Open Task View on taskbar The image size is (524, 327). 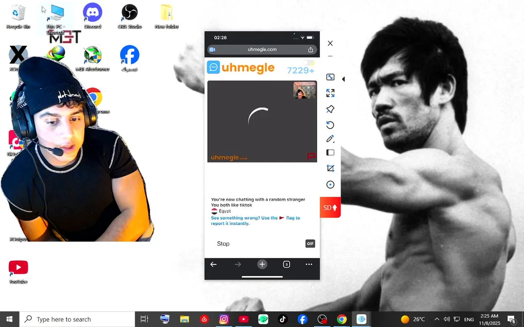[144, 319]
